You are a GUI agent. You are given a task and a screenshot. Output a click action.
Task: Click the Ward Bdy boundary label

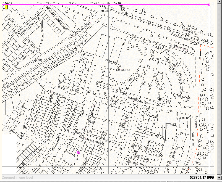coord(196,122)
